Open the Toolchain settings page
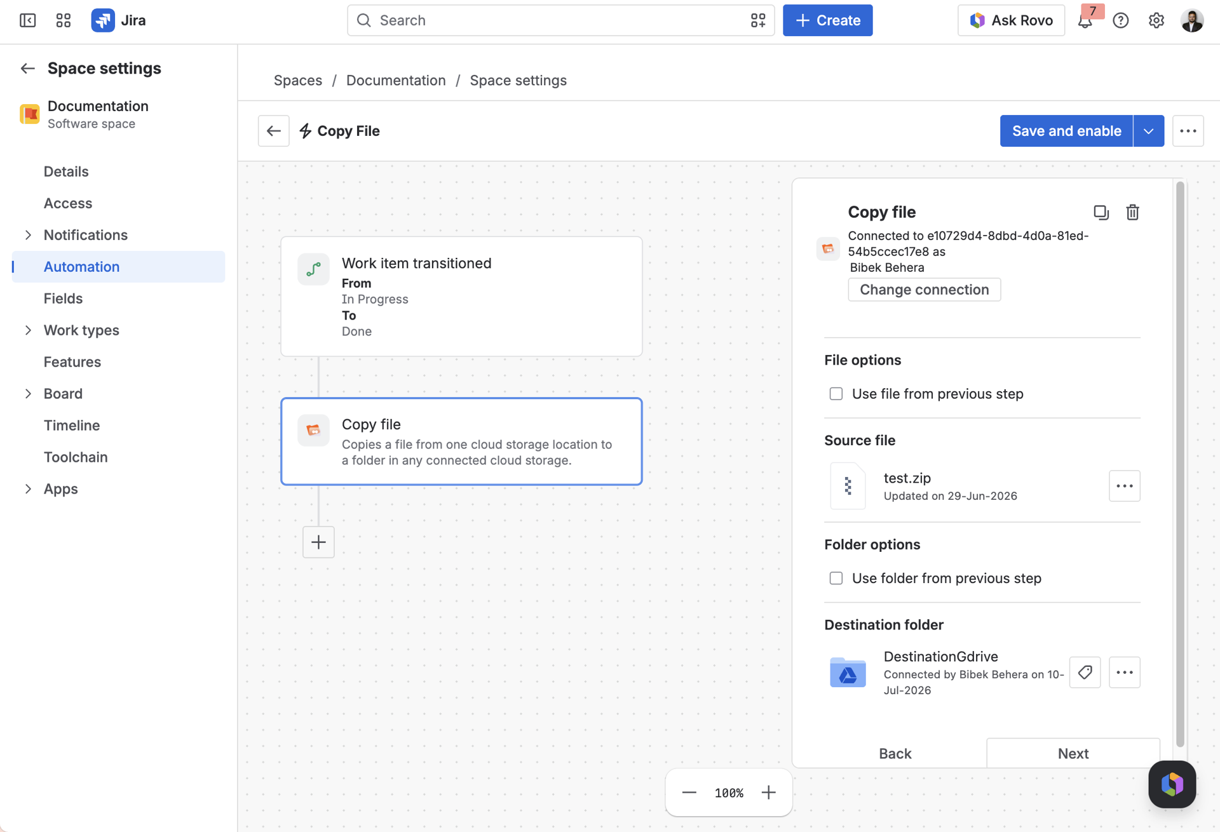Image resolution: width=1220 pixels, height=832 pixels. [x=76, y=457]
